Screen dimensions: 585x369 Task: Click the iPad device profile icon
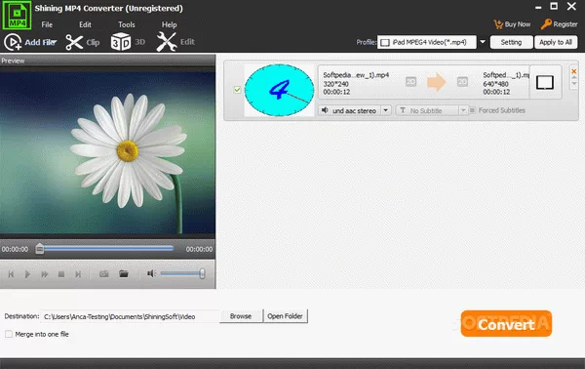[x=545, y=83]
